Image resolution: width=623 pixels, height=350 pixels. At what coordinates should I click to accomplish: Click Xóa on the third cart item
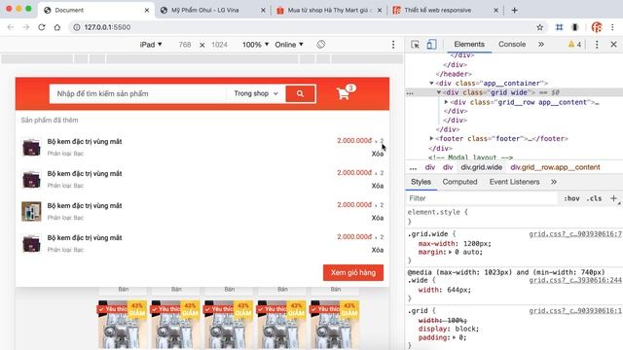pos(378,218)
